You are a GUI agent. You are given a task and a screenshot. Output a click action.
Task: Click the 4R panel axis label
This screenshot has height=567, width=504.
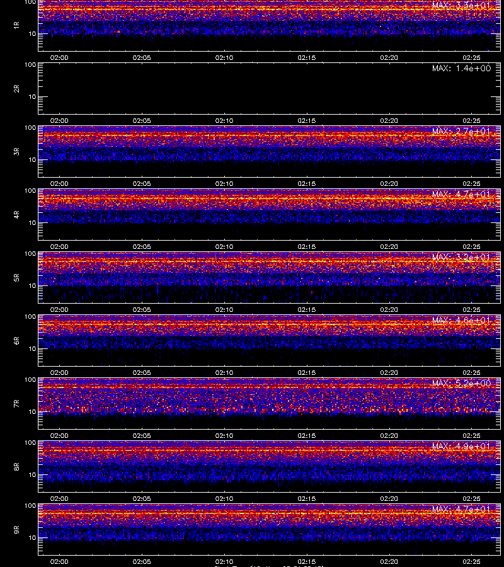pyautogui.click(x=16, y=214)
